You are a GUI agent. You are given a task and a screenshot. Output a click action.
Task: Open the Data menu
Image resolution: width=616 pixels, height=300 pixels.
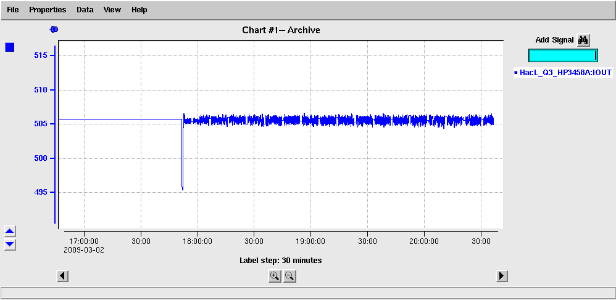(85, 10)
